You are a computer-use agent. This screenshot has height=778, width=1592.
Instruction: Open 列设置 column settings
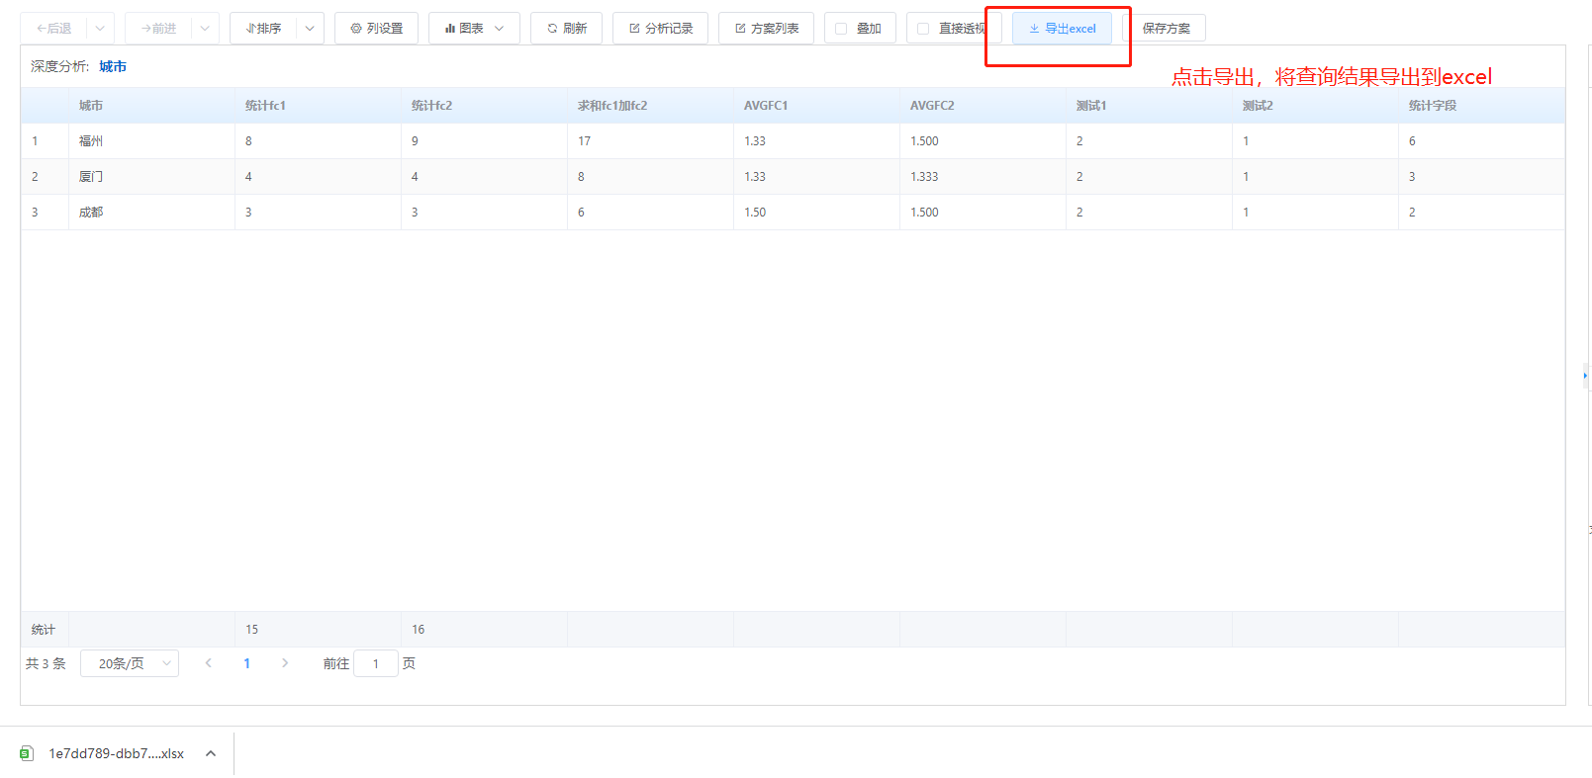[x=376, y=29]
